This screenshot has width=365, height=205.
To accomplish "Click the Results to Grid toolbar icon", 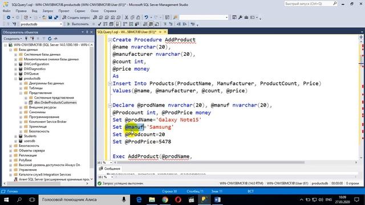I will [x=151, y=24].
